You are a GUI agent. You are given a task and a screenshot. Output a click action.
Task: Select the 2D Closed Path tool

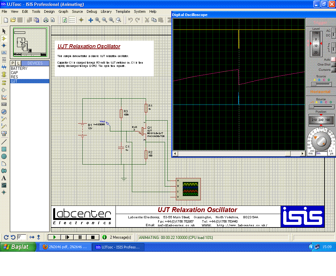pos(4,171)
